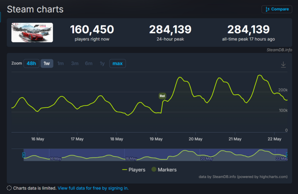
Task: Click the 100k y-axis label
Action: coord(283,110)
